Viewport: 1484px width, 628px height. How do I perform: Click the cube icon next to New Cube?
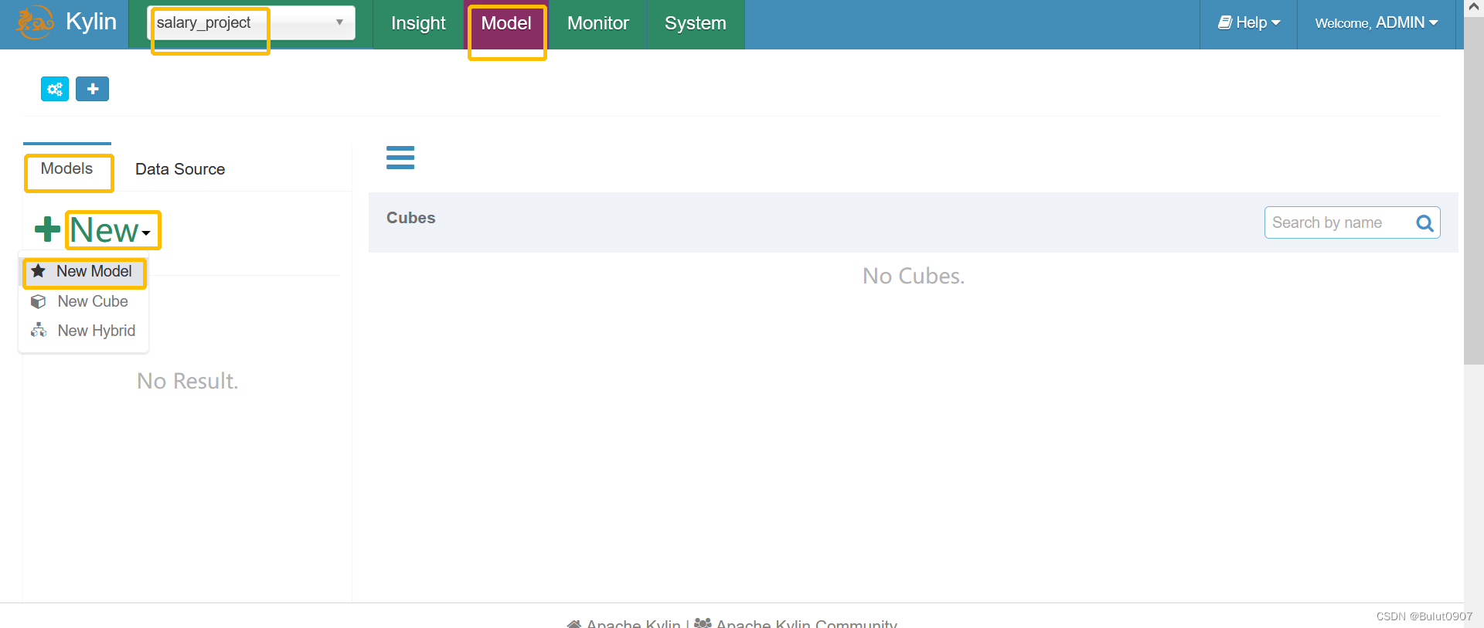point(38,301)
